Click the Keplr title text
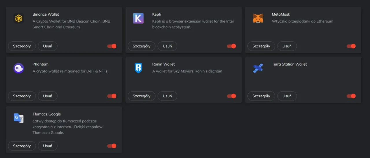 tap(157, 14)
